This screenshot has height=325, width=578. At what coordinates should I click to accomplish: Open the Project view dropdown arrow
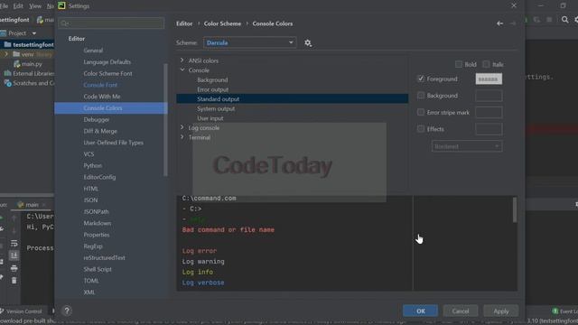point(34,33)
